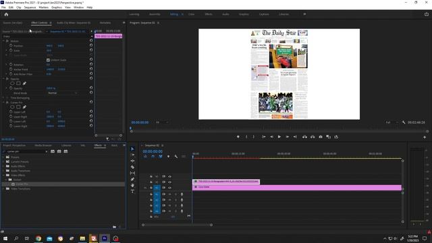Uncheck the Uniform Scale checkbox
The image size is (432, 243).
click(48, 60)
